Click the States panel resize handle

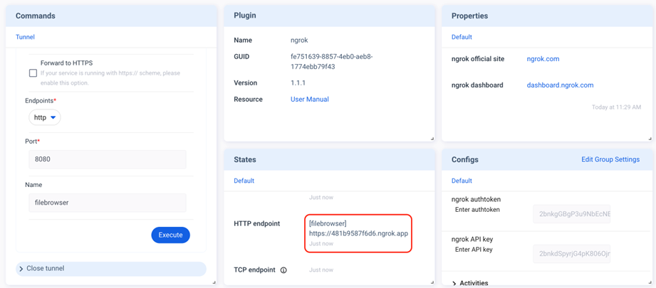coord(432,282)
